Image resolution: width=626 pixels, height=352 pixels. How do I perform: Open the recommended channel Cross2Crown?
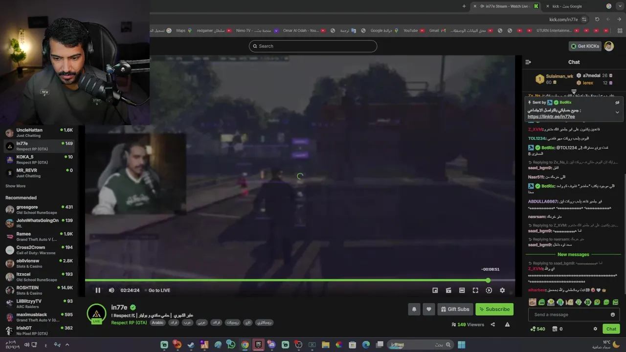pyautogui.click(x=39, y=250)
